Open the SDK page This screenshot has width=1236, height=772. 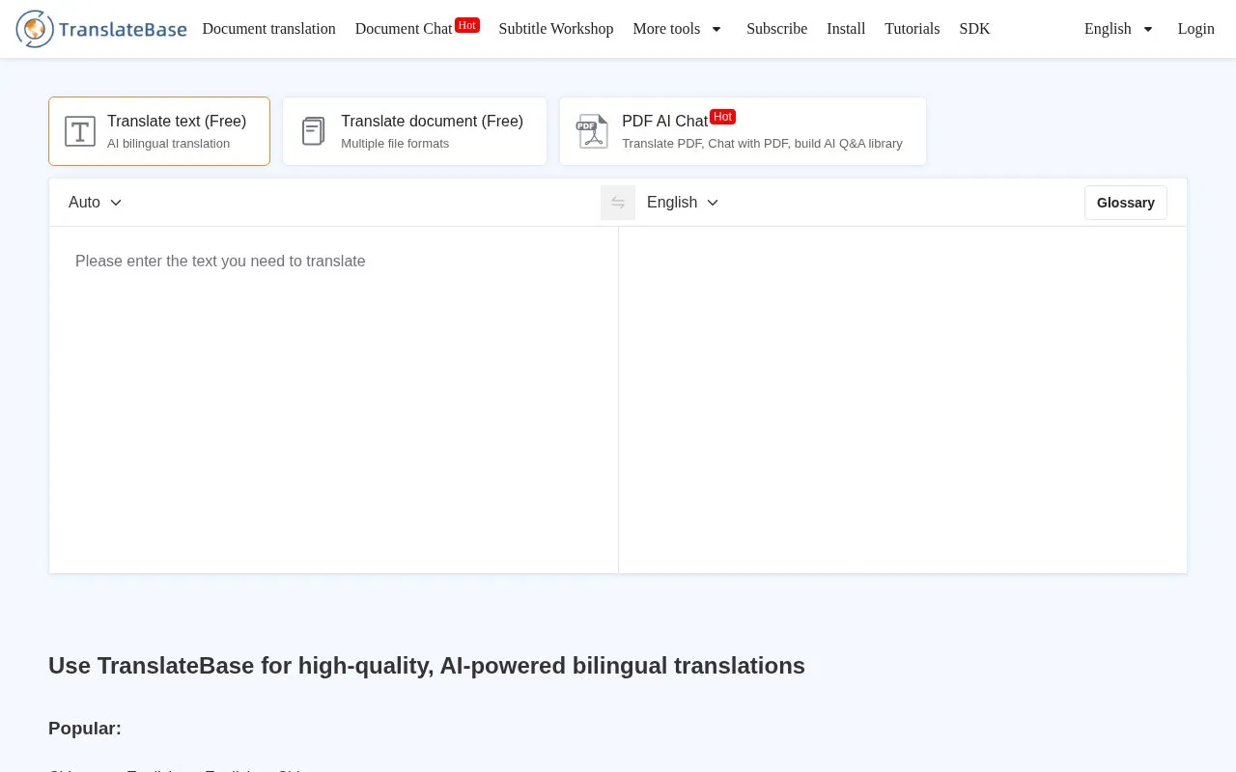[974, 29]
